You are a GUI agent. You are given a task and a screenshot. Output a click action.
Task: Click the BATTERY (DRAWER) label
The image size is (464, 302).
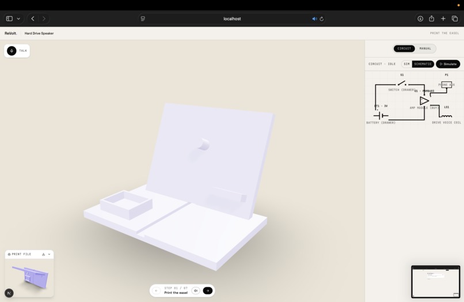[381, 123]
